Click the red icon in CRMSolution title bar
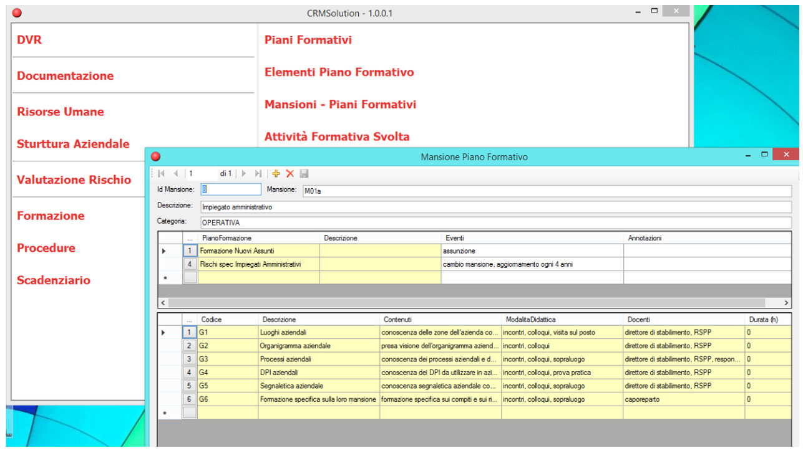Screen dimensions: 803x453 pyautogui.click(x=17, y=13)
